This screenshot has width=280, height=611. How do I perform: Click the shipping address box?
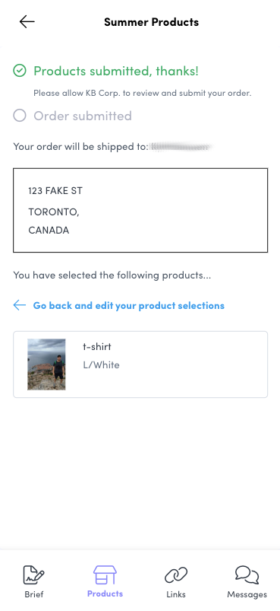tap(140, 211)
